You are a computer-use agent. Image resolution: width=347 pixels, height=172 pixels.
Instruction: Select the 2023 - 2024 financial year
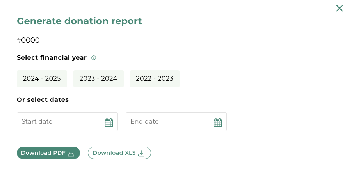[x=98, y=79]
